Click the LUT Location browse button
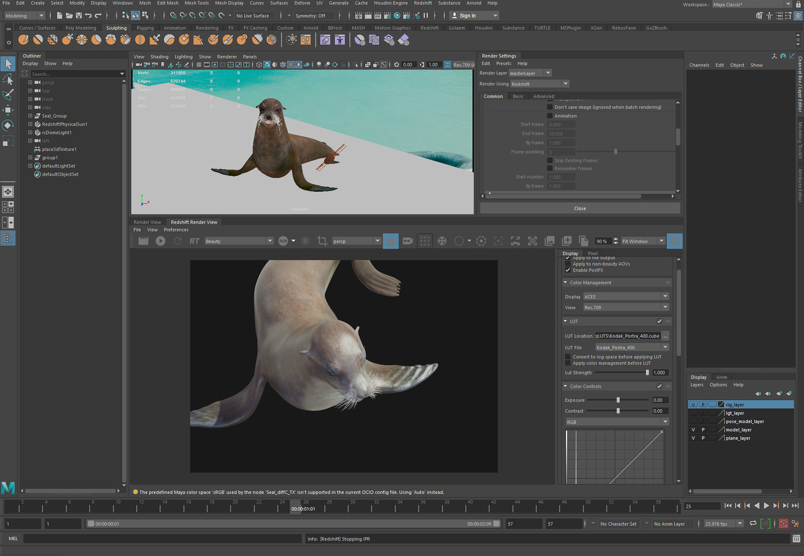 tap(665, 336)
